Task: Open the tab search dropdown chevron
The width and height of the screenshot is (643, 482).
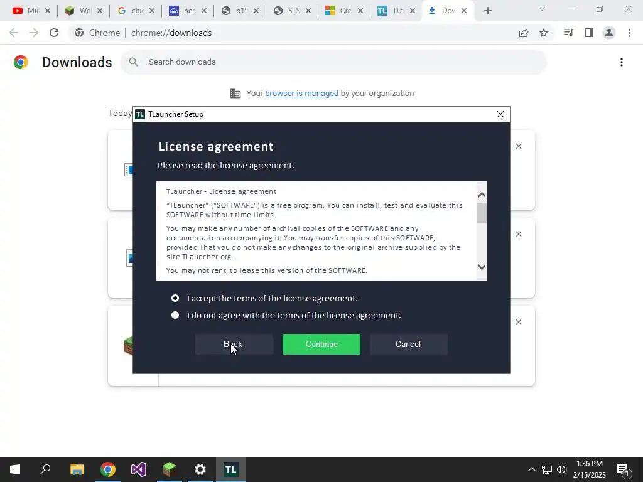Action: (x=542, y=9)
